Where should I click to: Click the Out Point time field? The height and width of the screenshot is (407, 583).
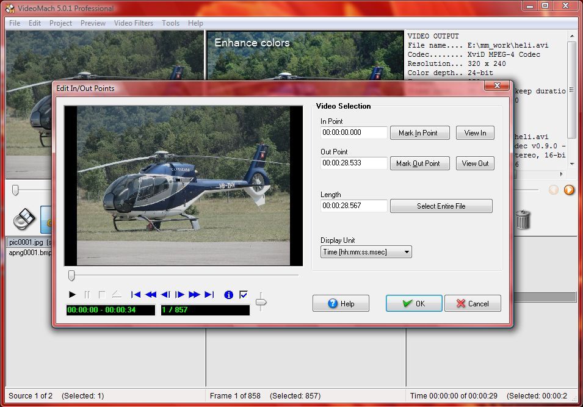click(354, 164)
